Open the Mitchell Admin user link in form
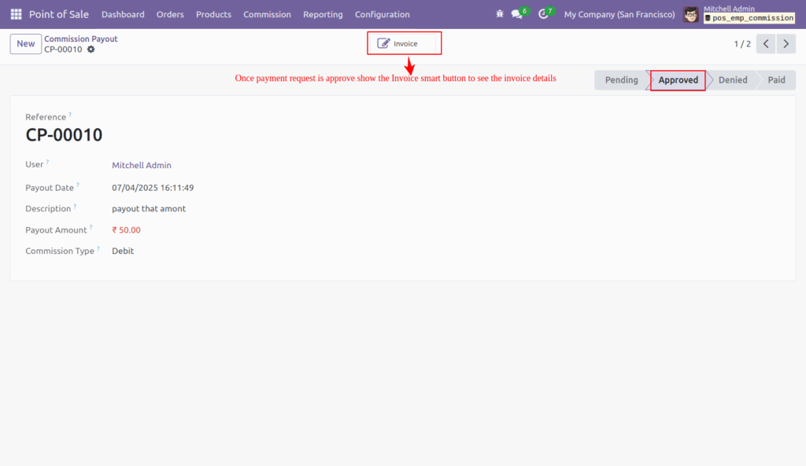The width and height of the screenshot is (806, 466). [141, 165]
